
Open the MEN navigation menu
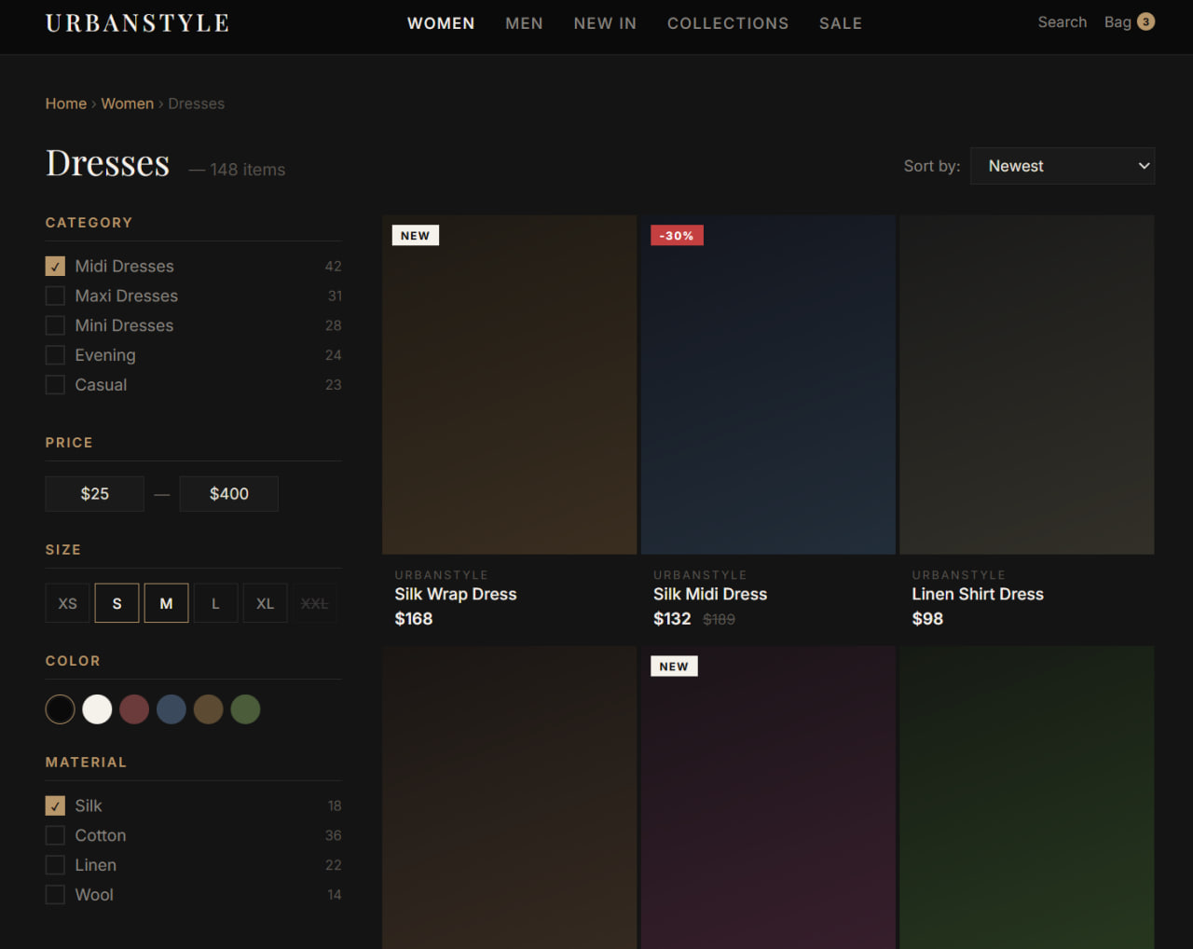tap(524, 23)
